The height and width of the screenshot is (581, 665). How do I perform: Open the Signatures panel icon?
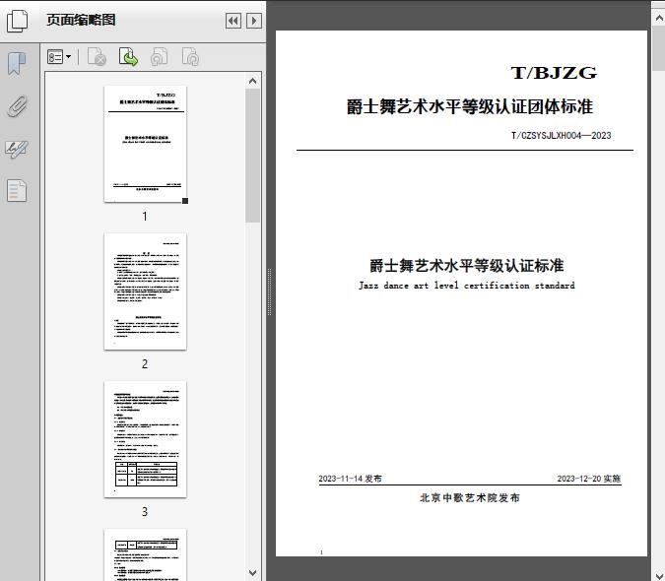(x=17, y=149)
